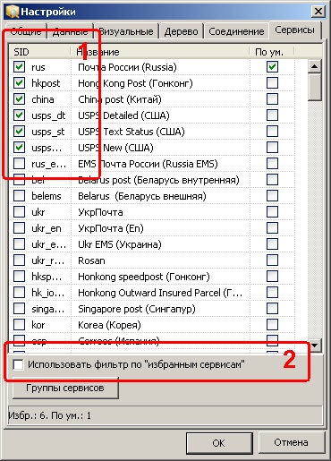This screenshot has width=331, height=461.
Task: Set China post as default service
Action: pos(272,98)
